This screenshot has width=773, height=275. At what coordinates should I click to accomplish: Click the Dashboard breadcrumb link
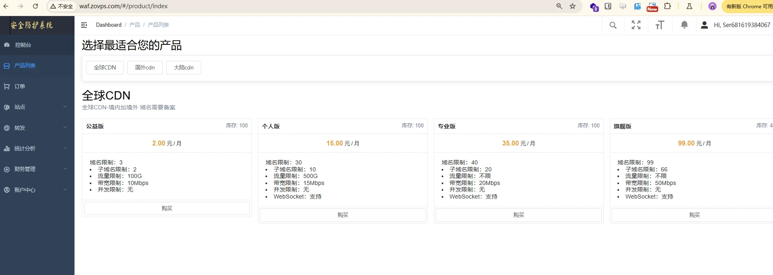(109, 25)
